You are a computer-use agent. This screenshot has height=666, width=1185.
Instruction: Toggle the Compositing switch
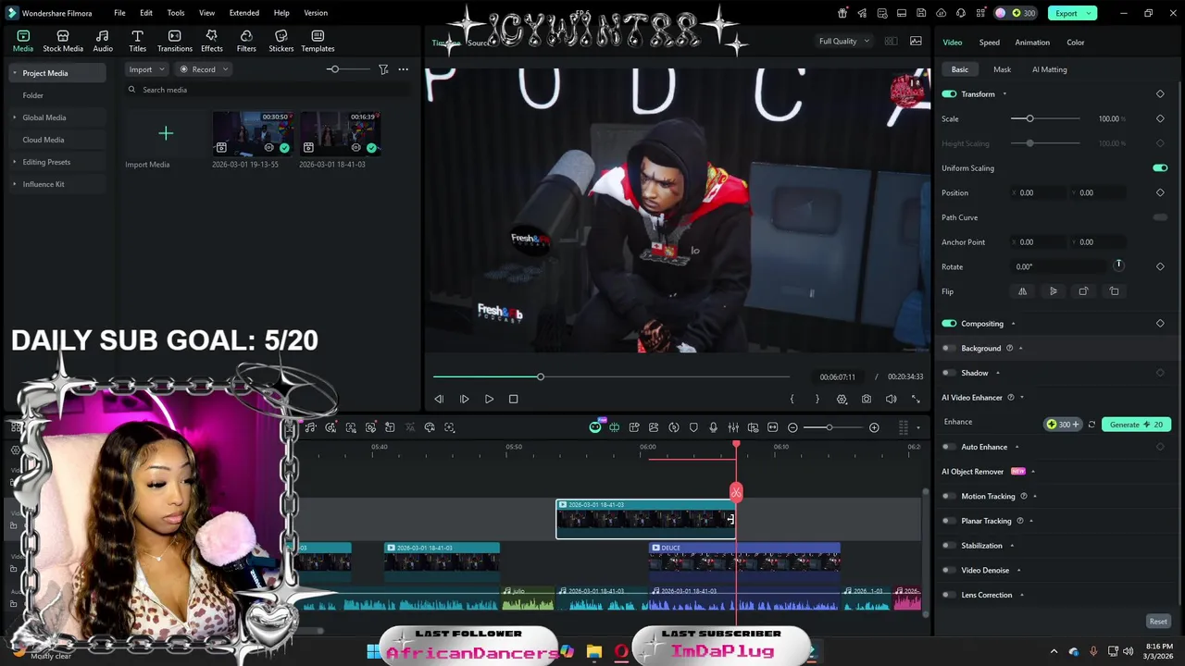949,324
